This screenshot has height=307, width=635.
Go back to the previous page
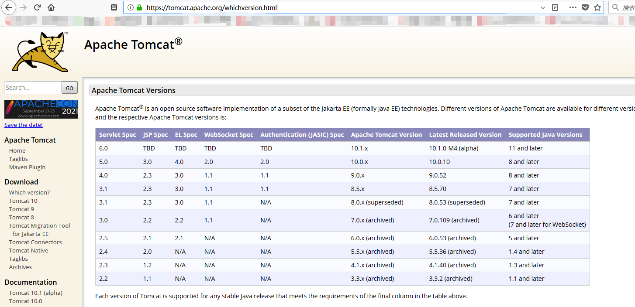coord(9,7)
